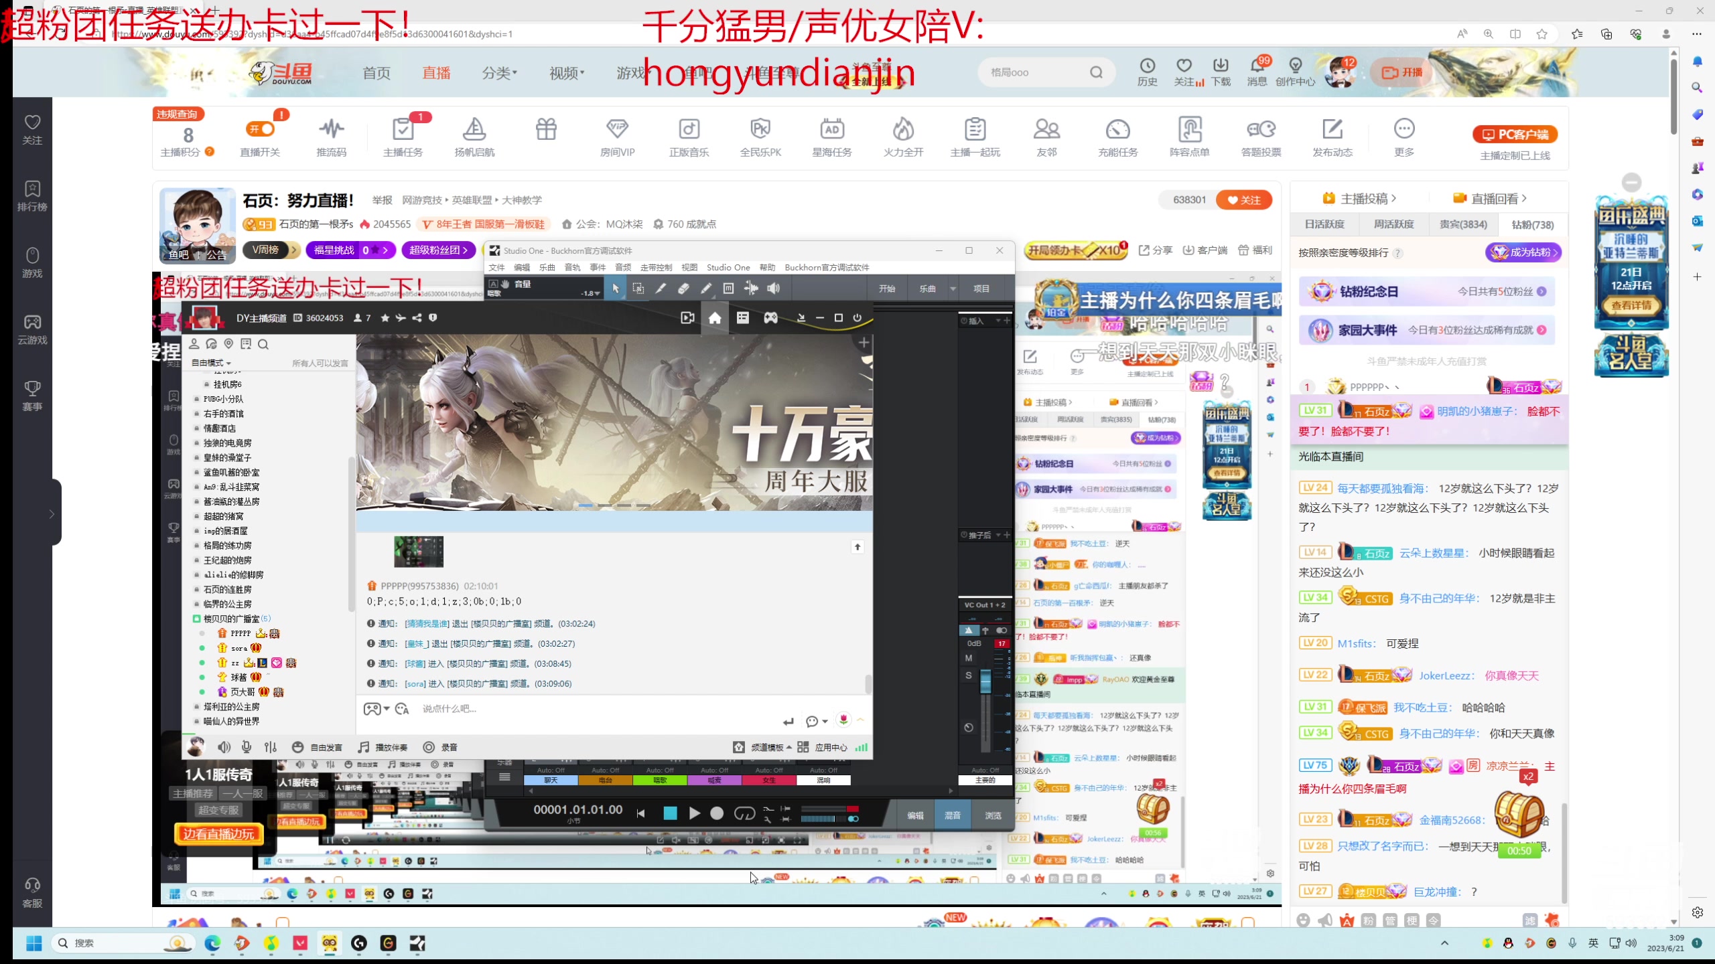Toggle 自由发言 free speech mode
Screen dimensions: 1715x964
coord(318,747)
